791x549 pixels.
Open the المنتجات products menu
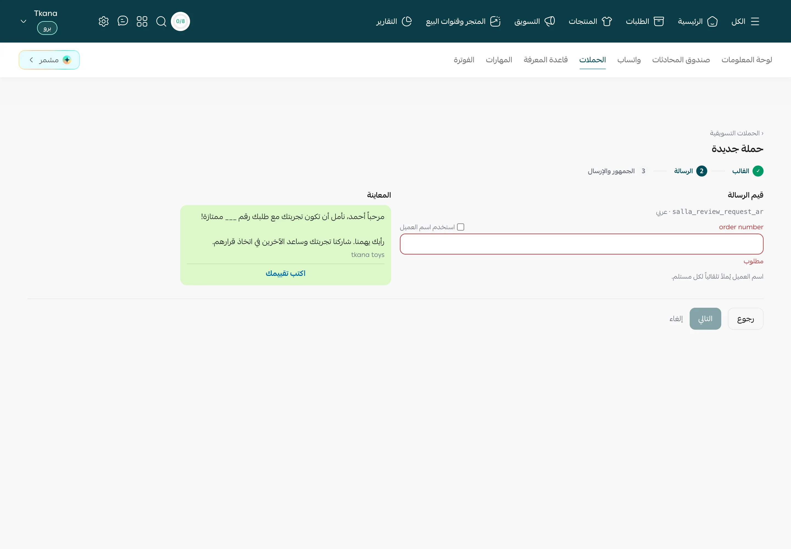coord(590,21)
